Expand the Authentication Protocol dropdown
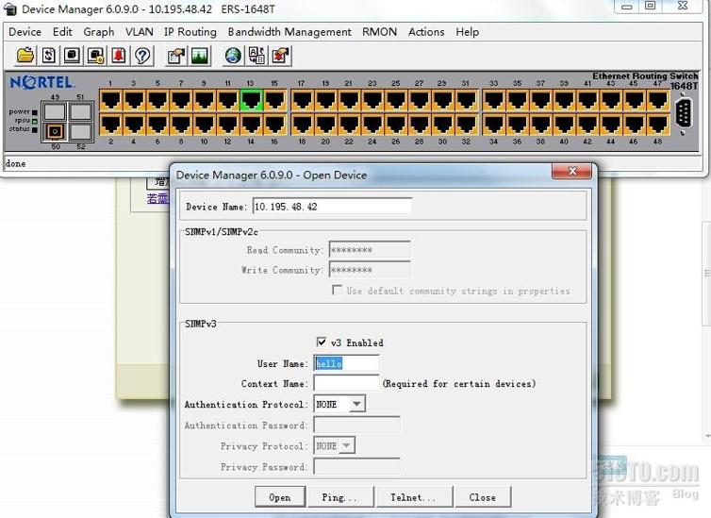The width and height of the screenshot is (711, 518). point(356,405)
